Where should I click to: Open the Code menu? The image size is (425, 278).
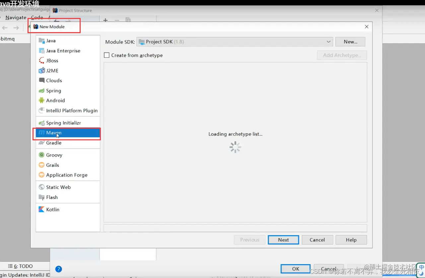point(37,18)
